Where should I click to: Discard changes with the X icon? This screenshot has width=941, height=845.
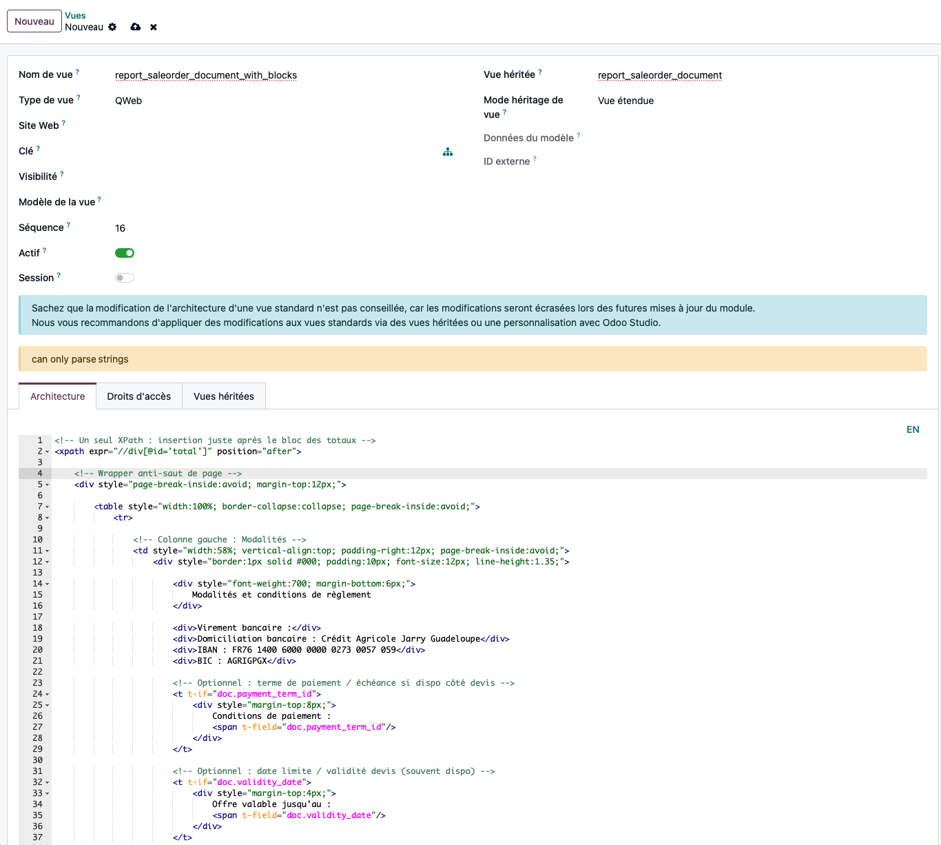[154, 27]
